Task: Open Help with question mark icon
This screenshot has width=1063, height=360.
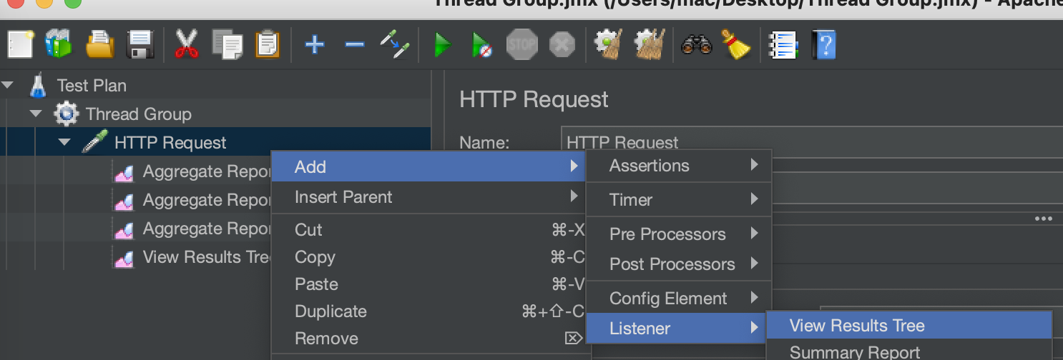Action: coord(823,46)
